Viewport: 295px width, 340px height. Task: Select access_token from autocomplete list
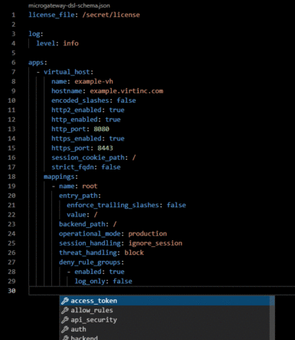click(167, 301)
